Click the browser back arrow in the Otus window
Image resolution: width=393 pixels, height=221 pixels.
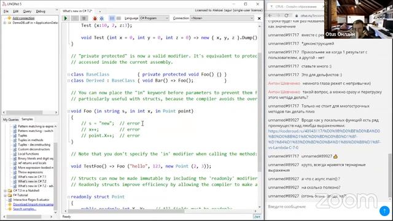270,15
